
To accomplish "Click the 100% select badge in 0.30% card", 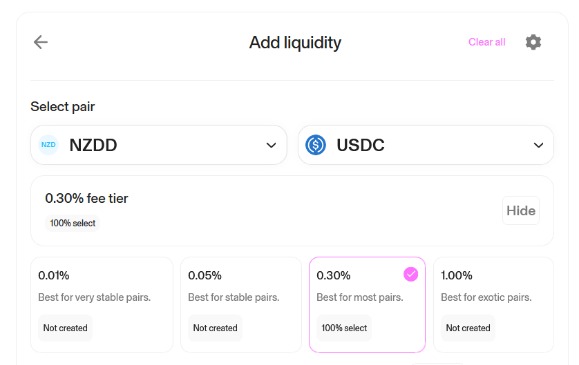I will point(344,328).
